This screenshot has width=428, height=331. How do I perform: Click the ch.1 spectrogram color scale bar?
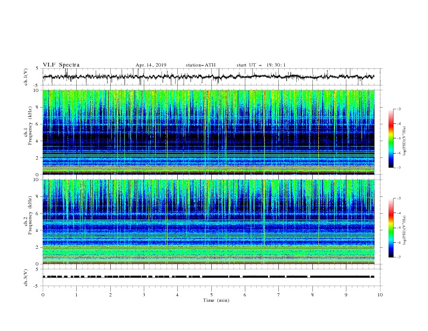[391, 138]
